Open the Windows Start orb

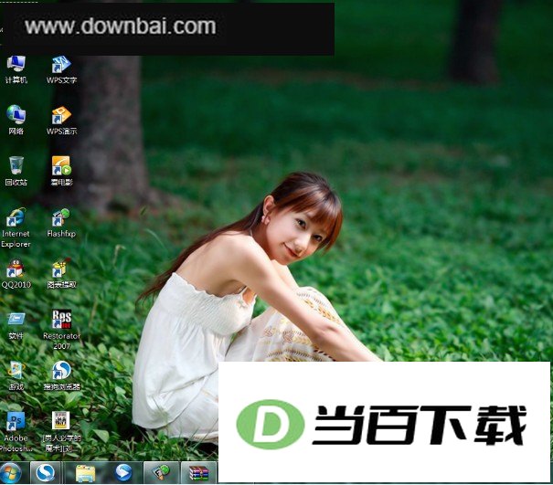point(11,472)
